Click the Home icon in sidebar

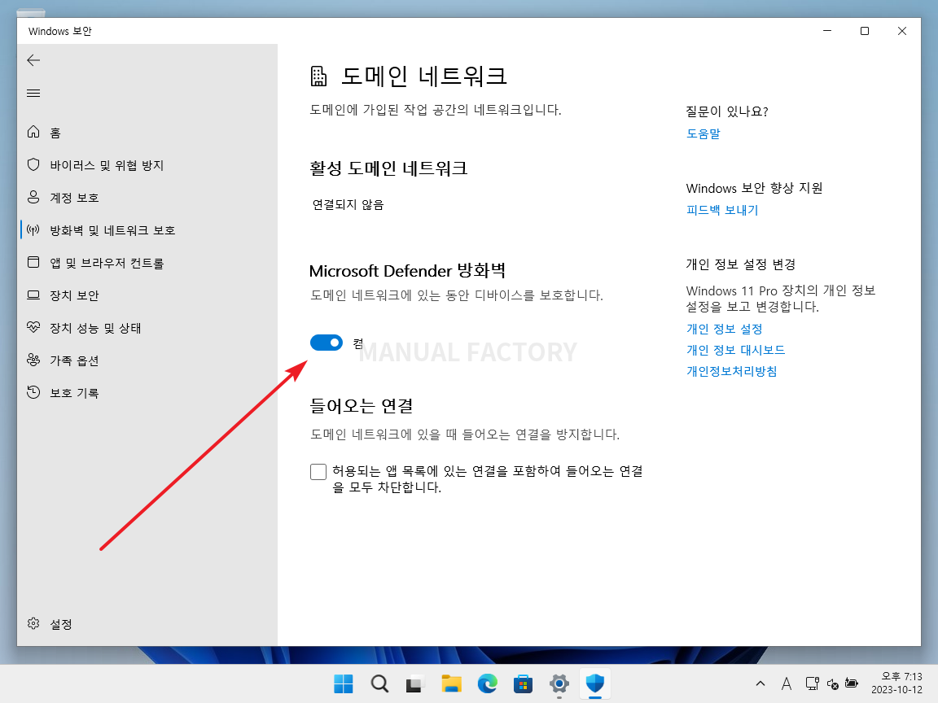point(33,132)
